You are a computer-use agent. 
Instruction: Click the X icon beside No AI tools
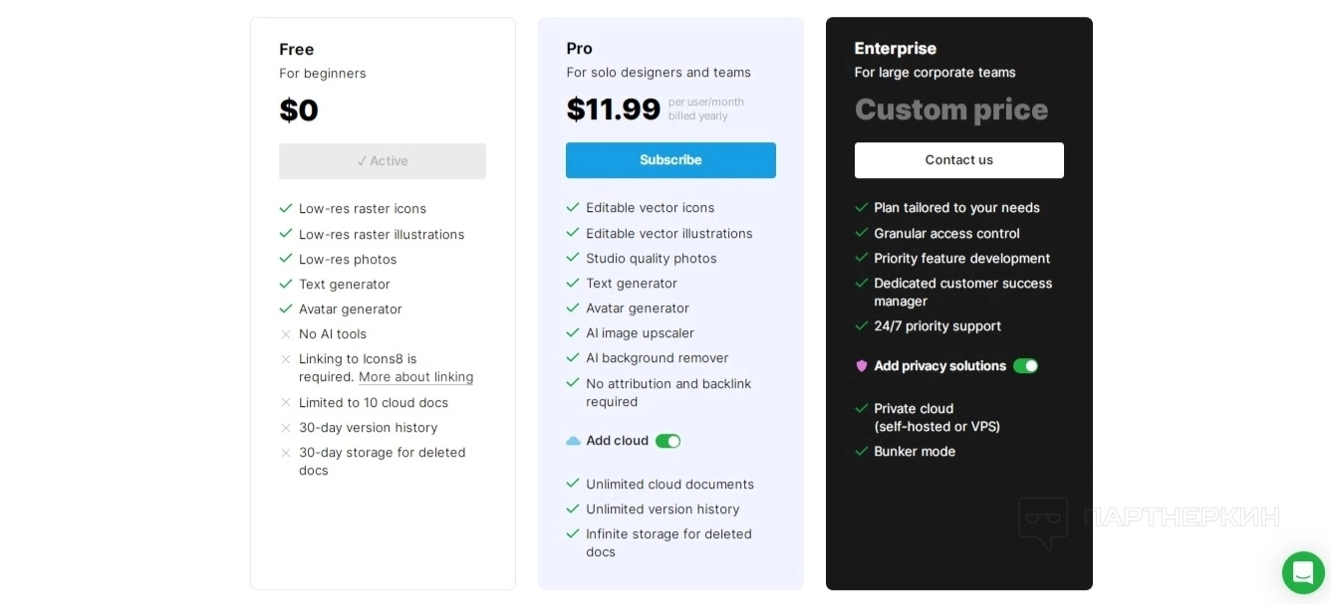pyautogui.click(x=286, y=334)
